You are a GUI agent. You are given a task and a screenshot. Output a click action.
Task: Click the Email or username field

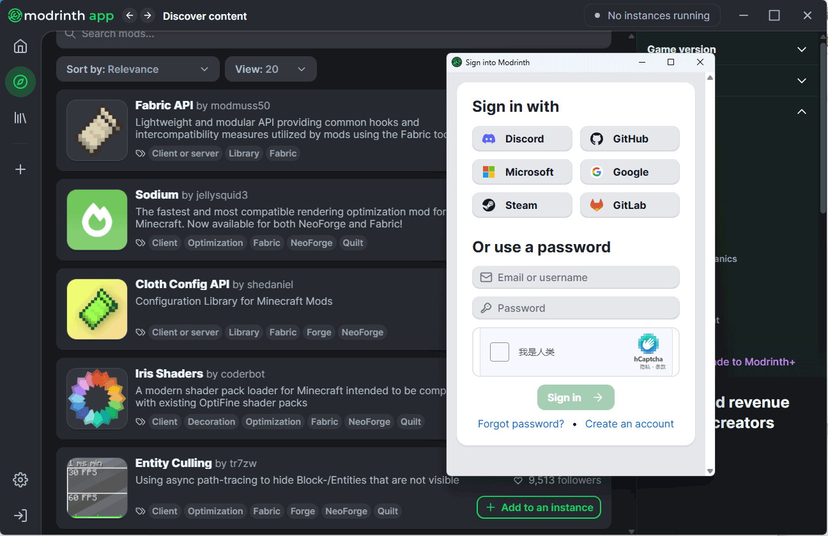click(576, 277)
